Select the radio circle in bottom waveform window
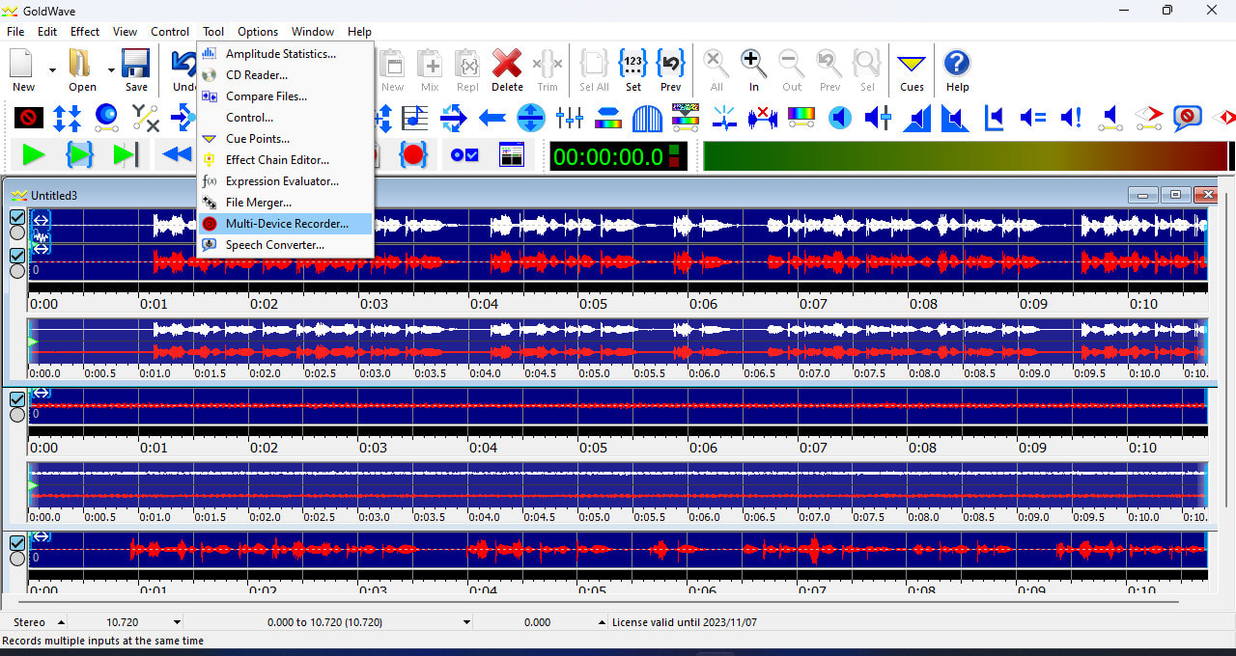This screenshot has width=1236, height=656. point(17,559)
